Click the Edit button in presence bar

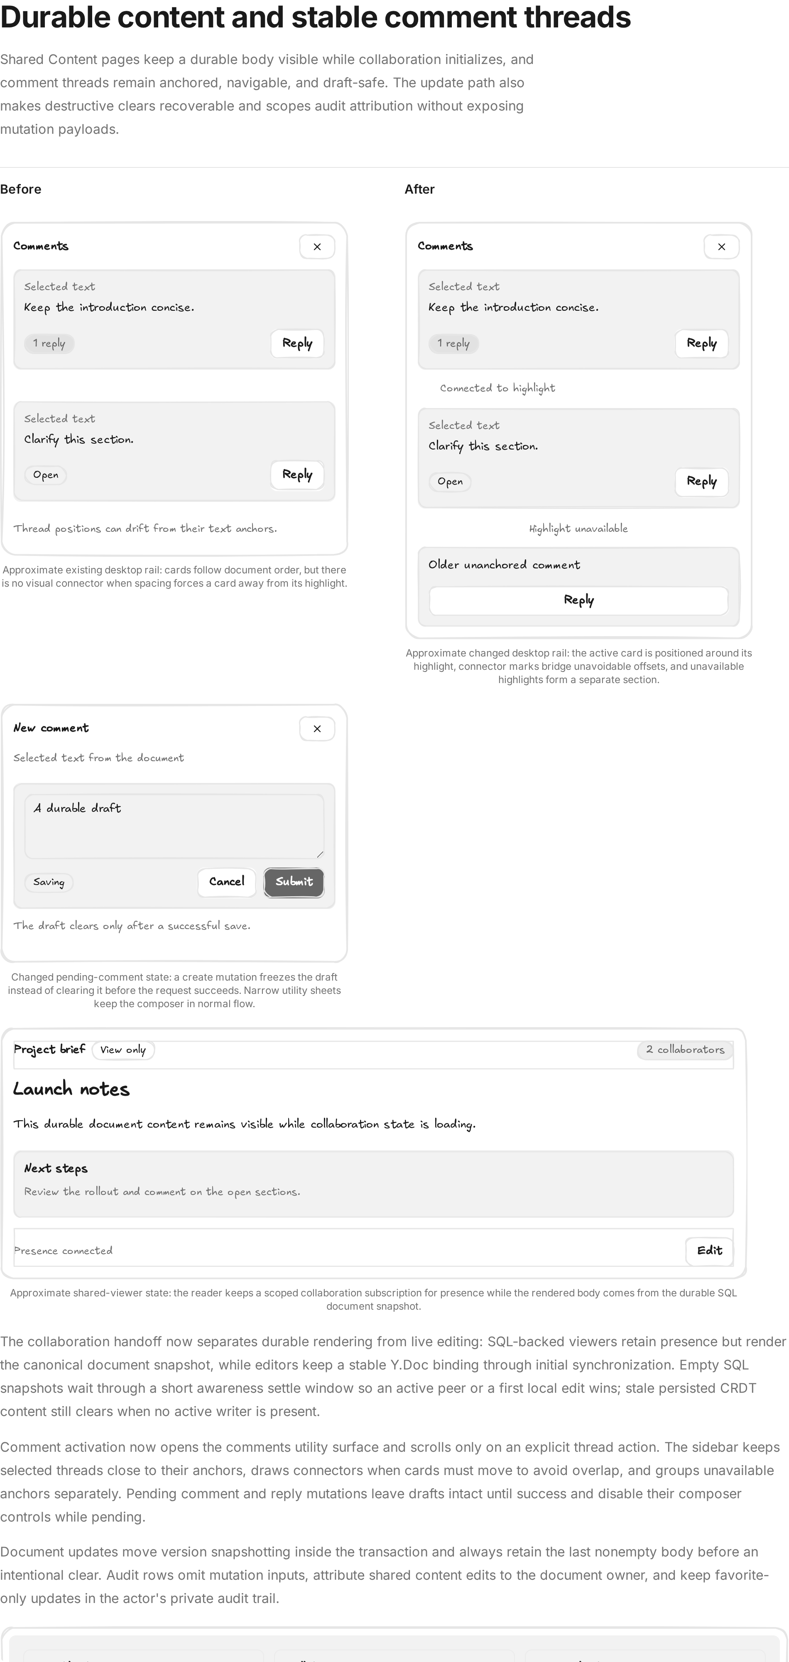709,1250
